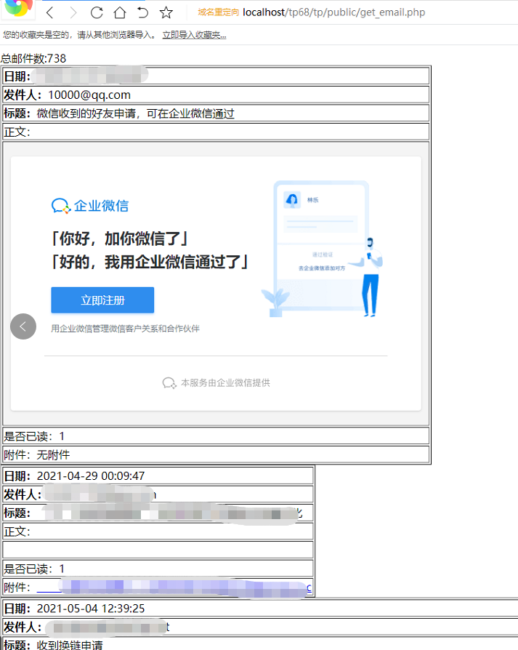Open the blurred attachment link in second email
Screen dimensions: 518x650
tap(174, 587)
